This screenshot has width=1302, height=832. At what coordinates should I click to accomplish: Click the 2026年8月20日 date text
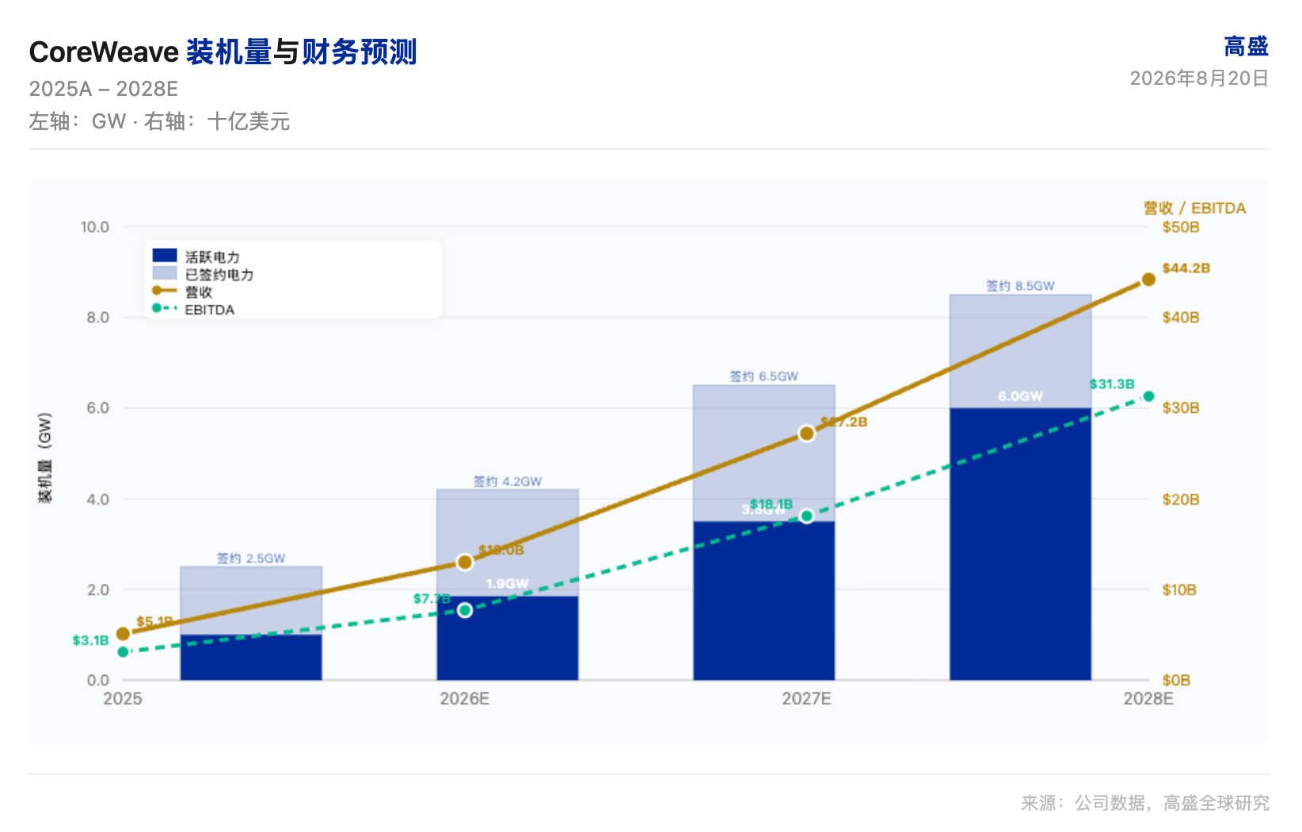pos(1200,78)
